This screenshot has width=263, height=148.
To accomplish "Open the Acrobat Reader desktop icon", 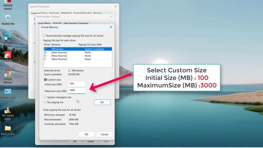I will 8,5.
